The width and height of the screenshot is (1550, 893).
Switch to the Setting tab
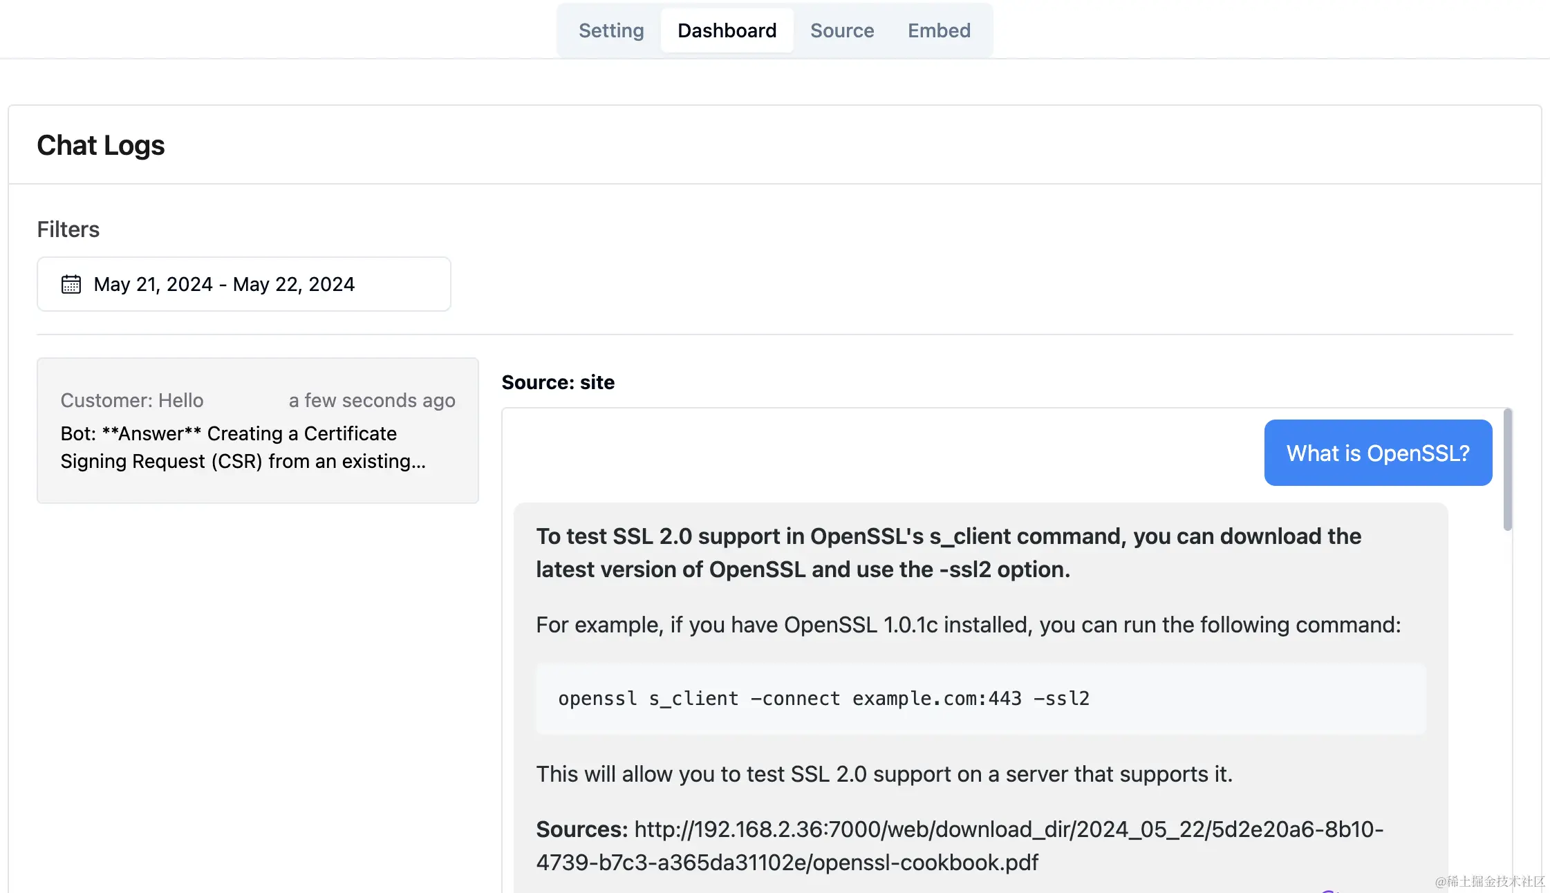[x=611, y=30]
